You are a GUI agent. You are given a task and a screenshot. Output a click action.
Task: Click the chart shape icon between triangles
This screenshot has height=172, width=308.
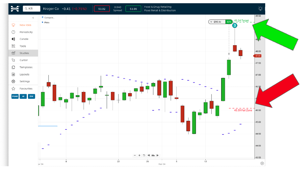pos(153,155)
